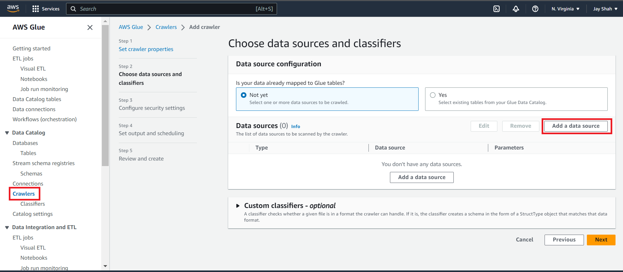Click the Parameters column header
The width and height of the screenshot is (623, 272).
point(509,148)
